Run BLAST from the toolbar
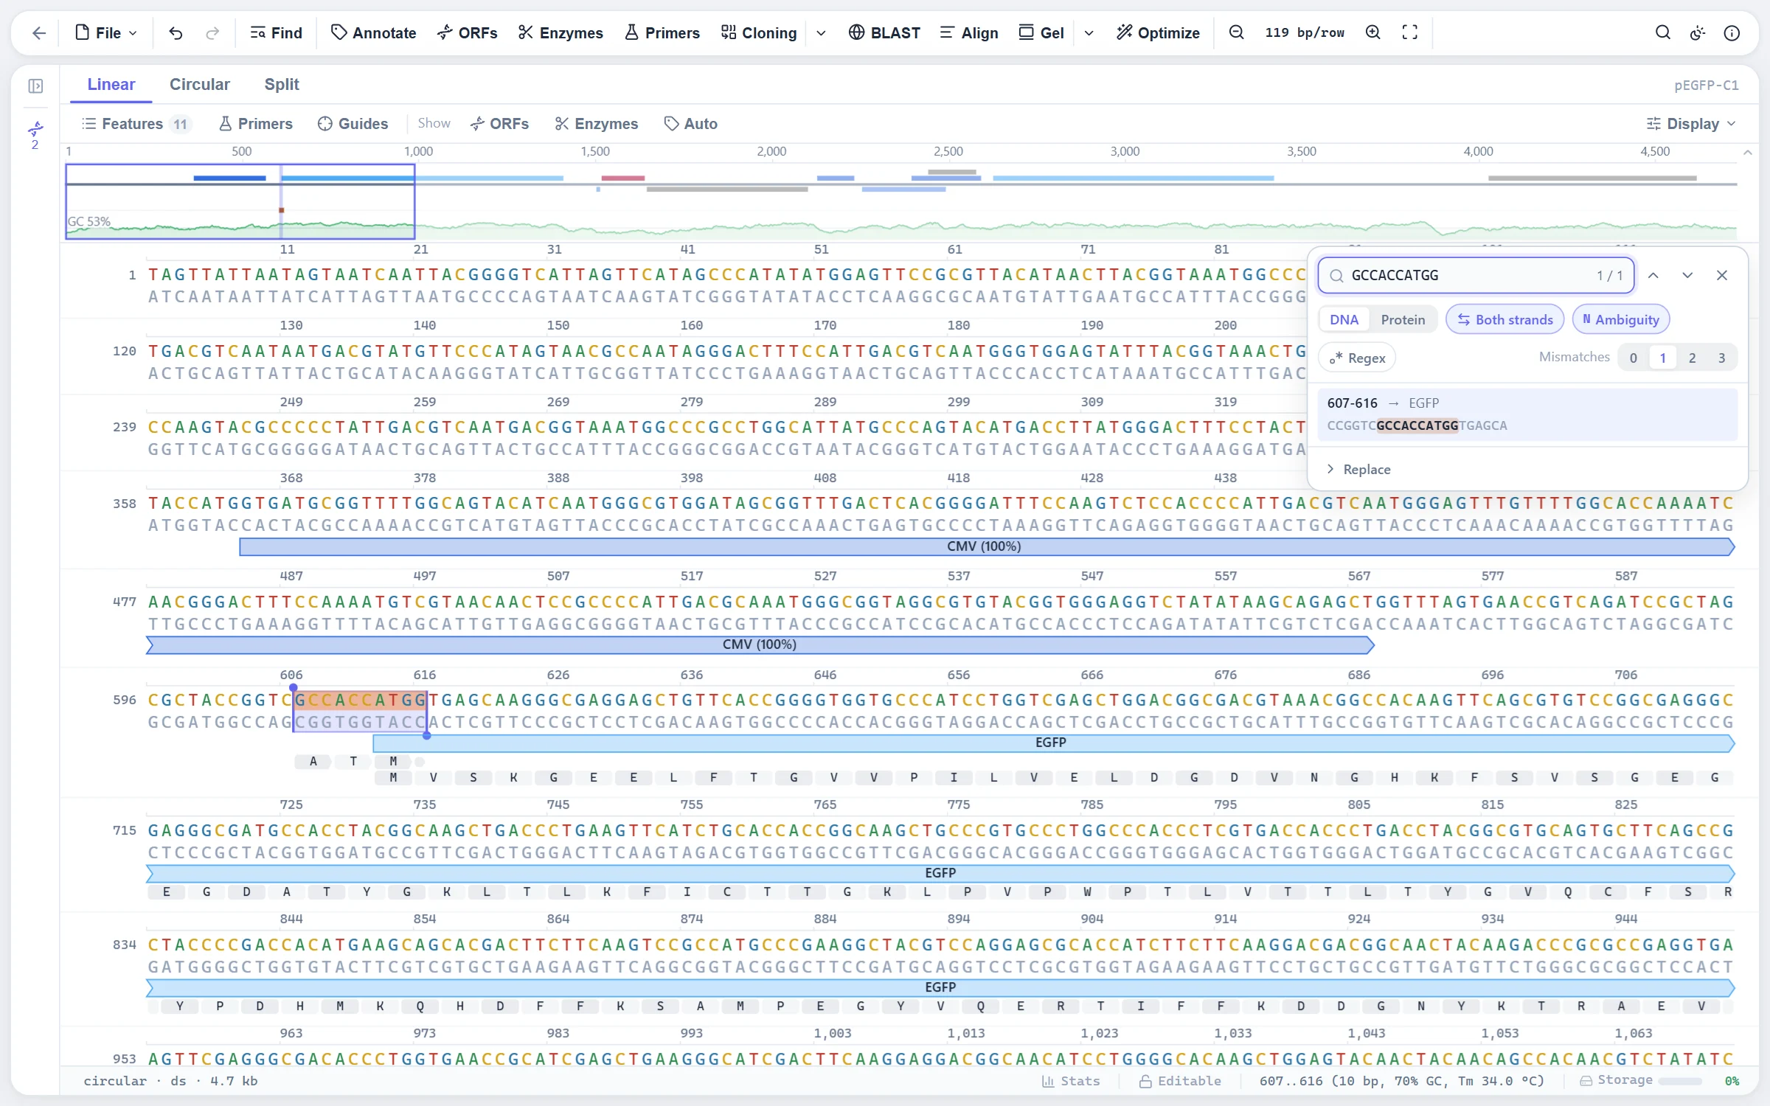This screenshot has width=1770, height=1106. tap(884, 32)
